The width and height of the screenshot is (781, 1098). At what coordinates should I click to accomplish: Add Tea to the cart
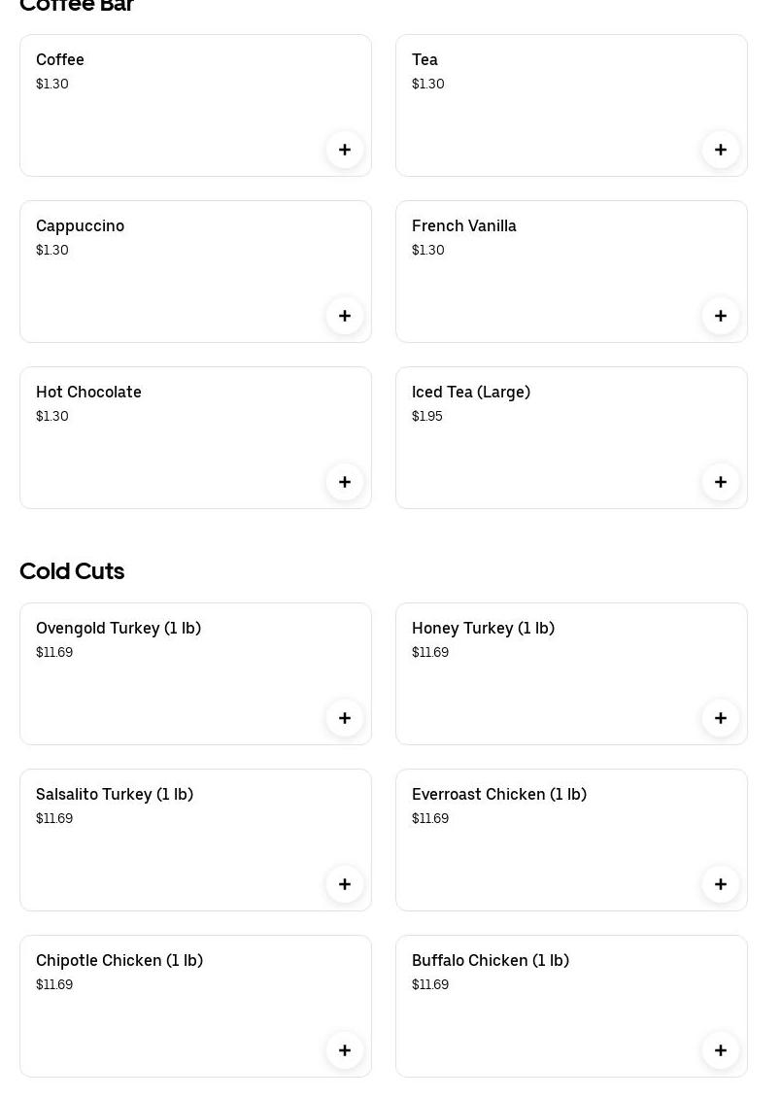tap(721, 150)
